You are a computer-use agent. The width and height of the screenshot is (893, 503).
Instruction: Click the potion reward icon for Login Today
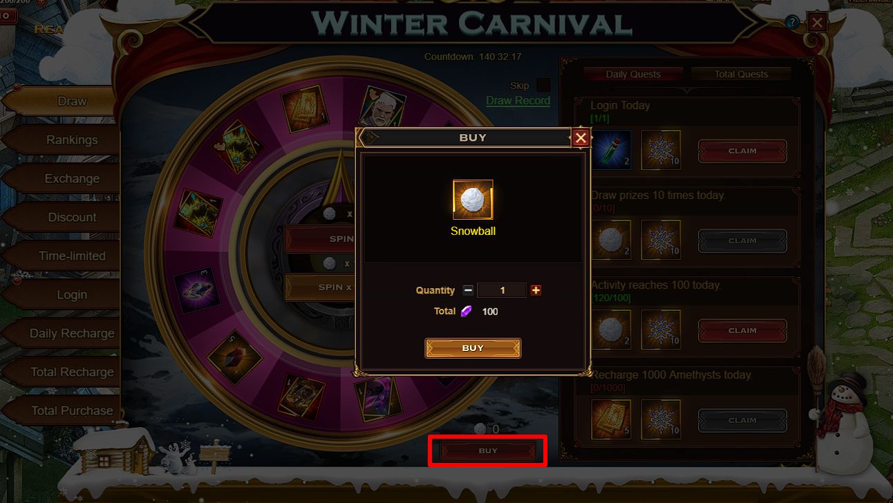click(x=611, y=150)
